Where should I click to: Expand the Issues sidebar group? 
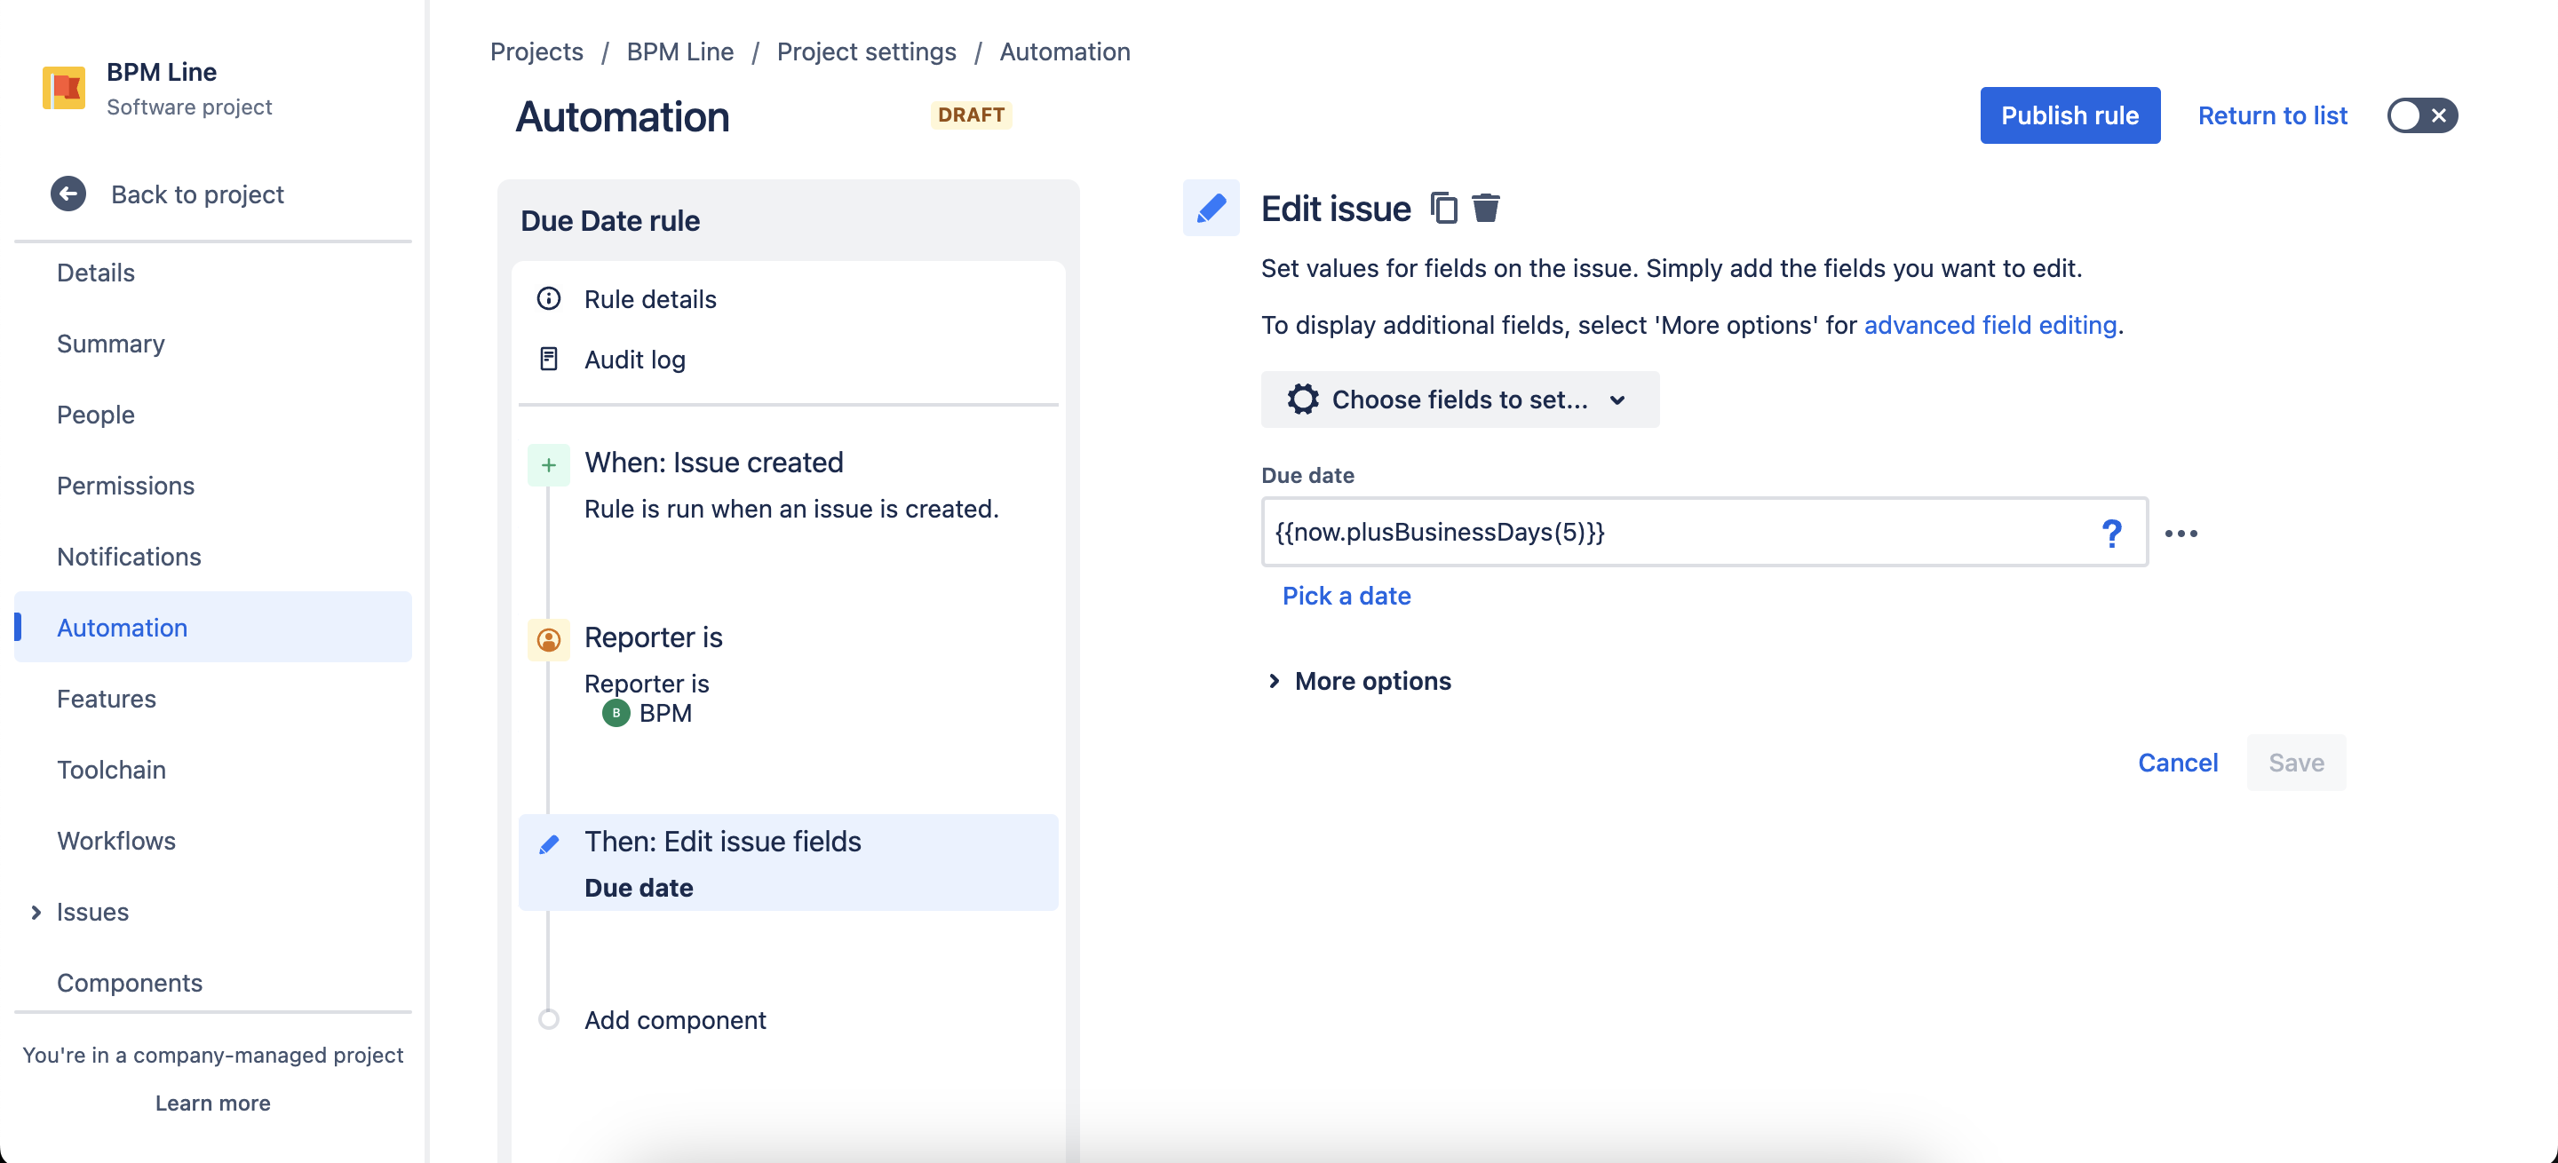pyautogui.click(x=36, y=912)
